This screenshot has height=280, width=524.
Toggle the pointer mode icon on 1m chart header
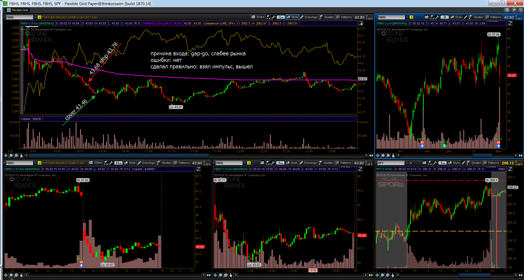(361, 23)
